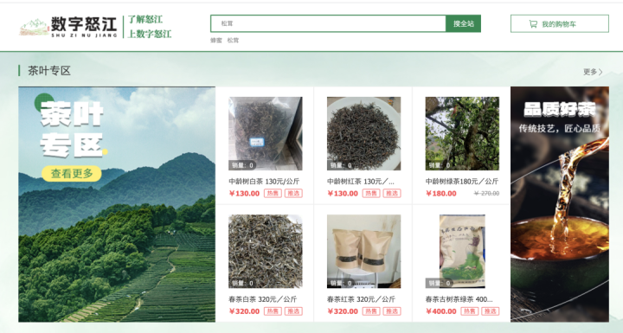Click the ¥180.00 price of 中龄树绿茶

441,194
